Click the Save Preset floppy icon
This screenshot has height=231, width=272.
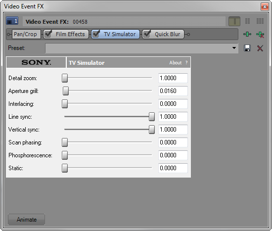click(247, 48)
